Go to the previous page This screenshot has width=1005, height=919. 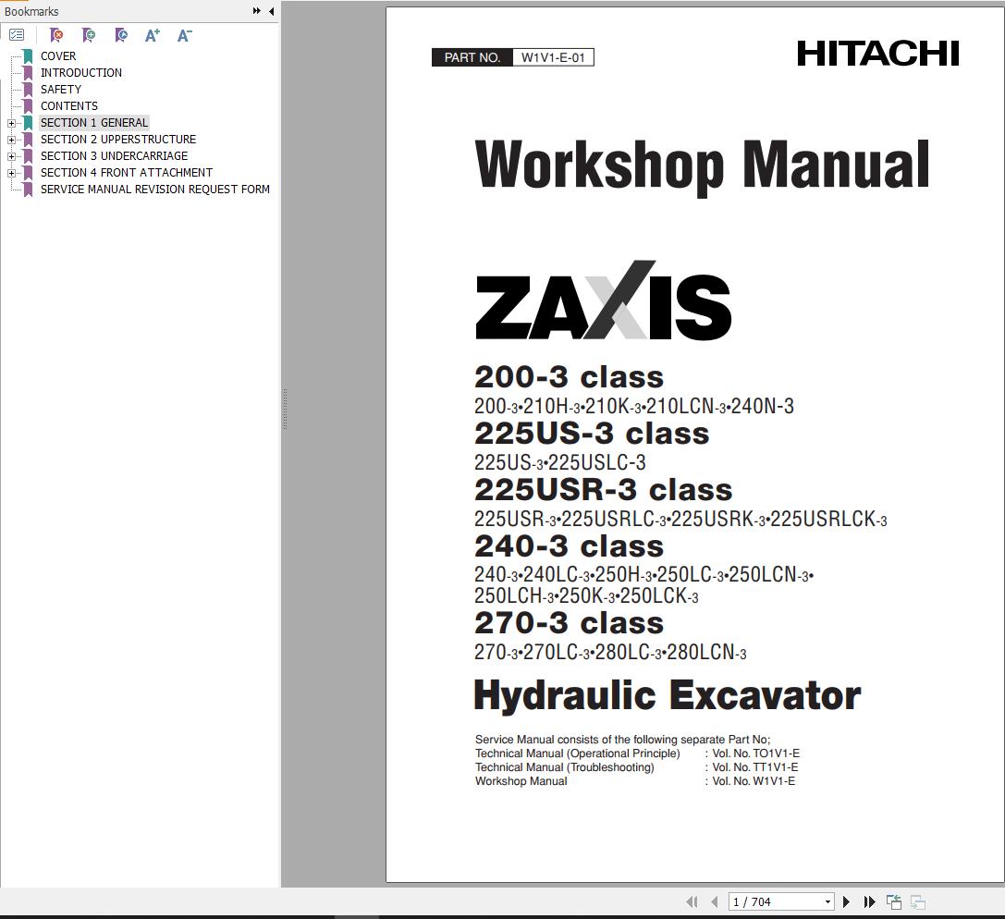coord(715,901)
